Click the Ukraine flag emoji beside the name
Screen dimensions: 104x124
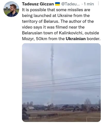57,4
